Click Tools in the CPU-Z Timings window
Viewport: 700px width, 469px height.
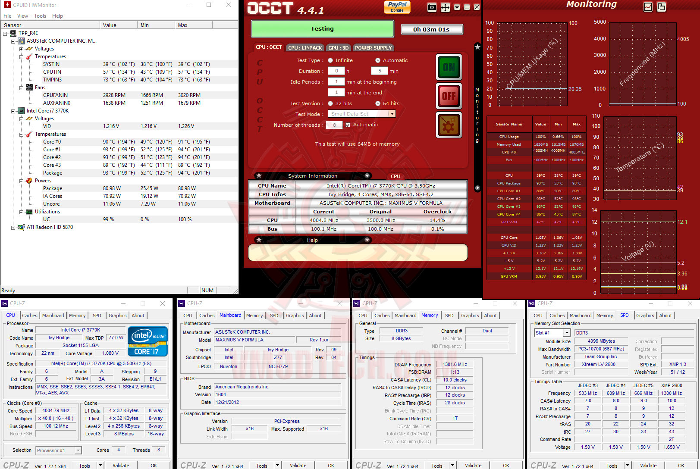click(x=437, y=466)
